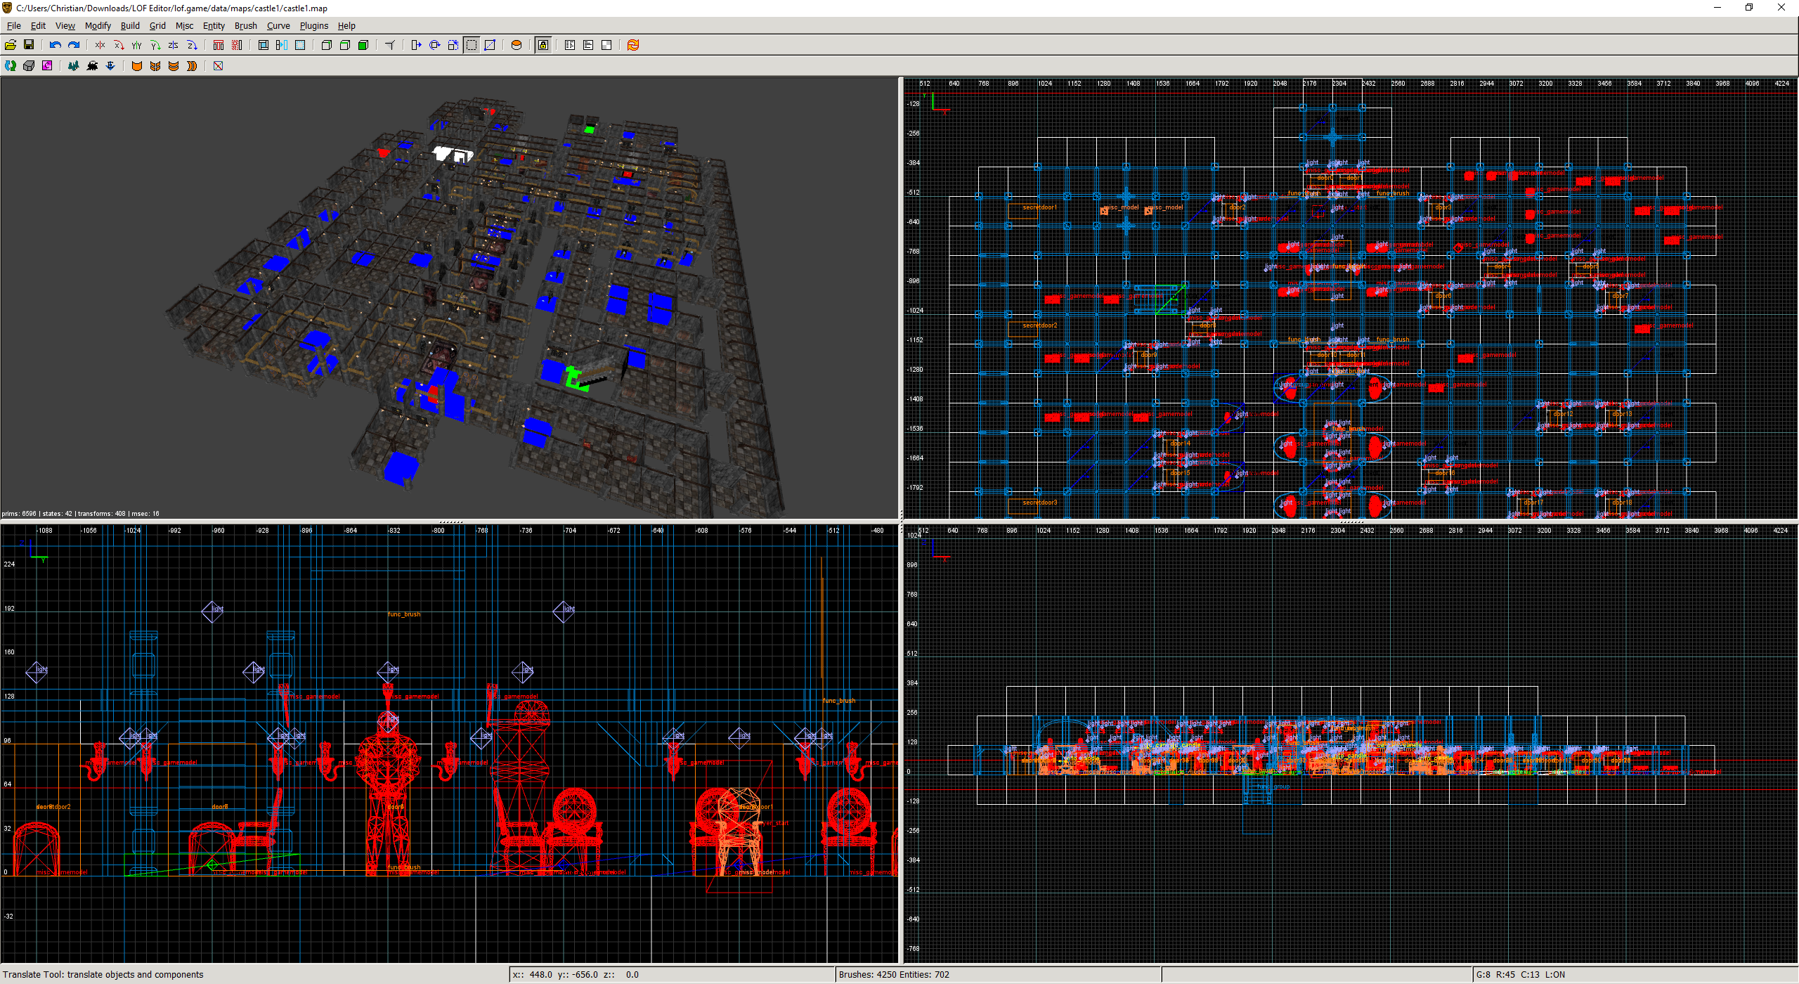Click the refresh models orange arrows icon
Screen dimensions: 1799x984
pyautogui.click(x=633, y=45)
